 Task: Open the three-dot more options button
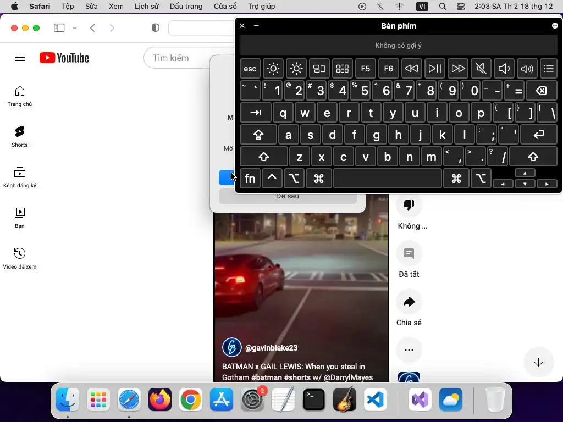pyautogui.click(x=409, y=350)
